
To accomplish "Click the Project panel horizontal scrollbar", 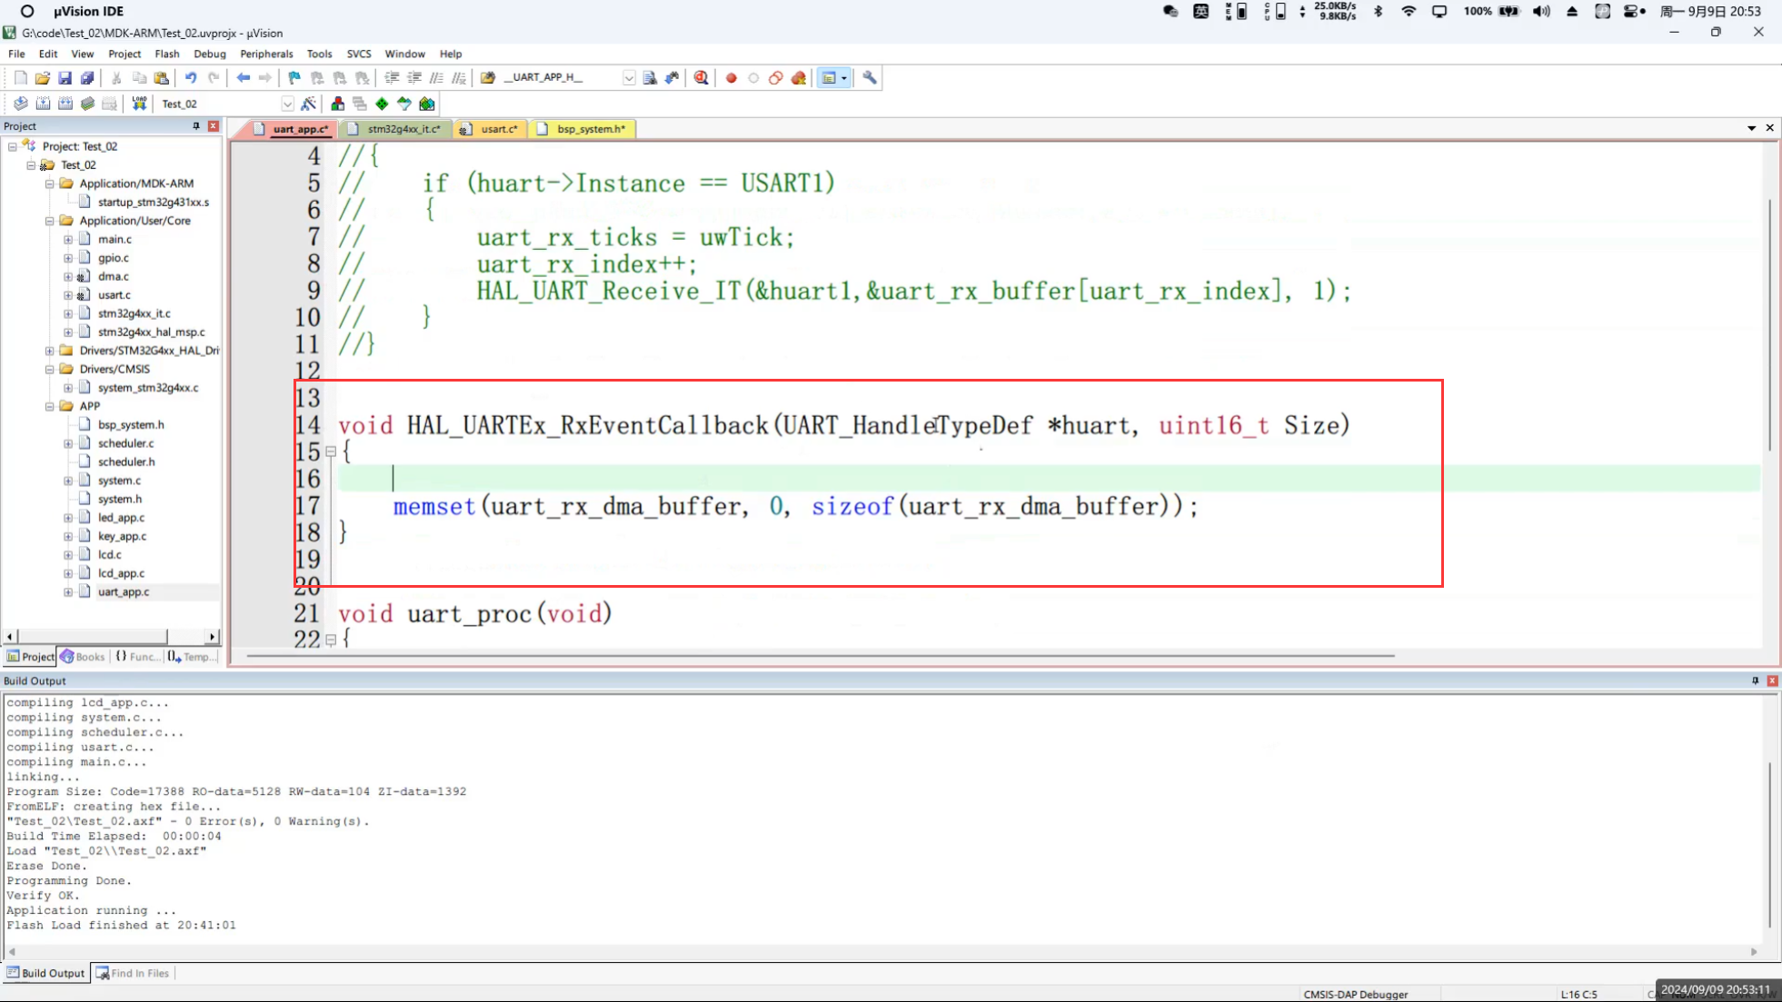I will tap(91, 637).
